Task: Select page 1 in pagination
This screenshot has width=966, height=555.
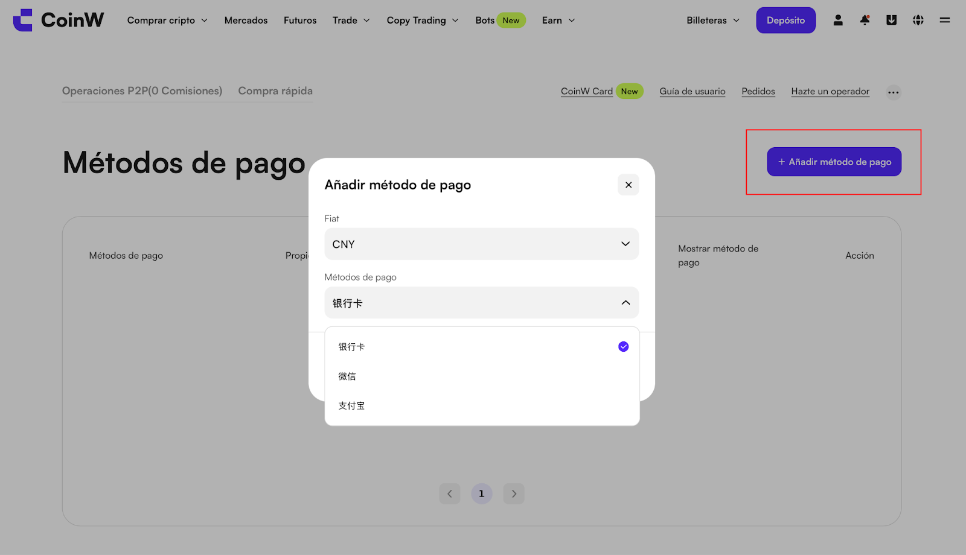Action: [x=481, y=493]
